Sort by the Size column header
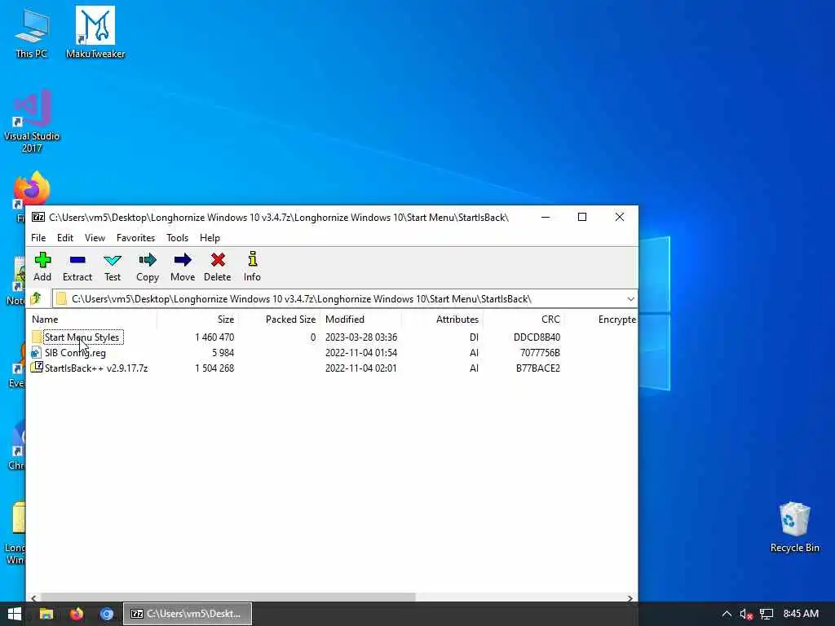This screenshot has height=626, width=835. tap(197, 320)
